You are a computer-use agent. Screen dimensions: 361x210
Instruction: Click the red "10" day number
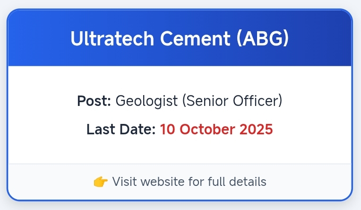tap(168, 129)
